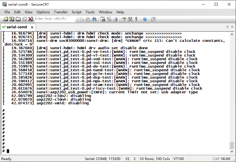
Task: Click the printer icon in the toolbar
Action: point(115,19)
